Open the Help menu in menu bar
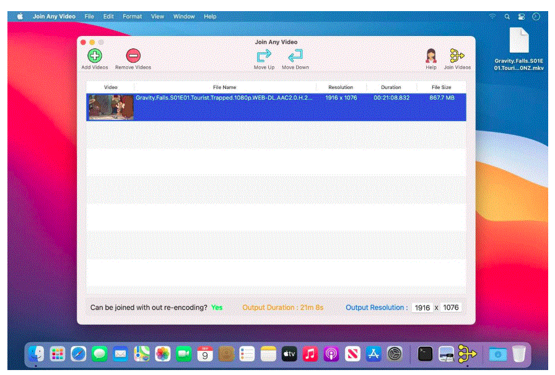This screenshot has width=555, height=375. [210, 16]
